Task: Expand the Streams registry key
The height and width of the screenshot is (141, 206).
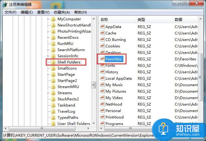Action: pyautogui.click(x=48, y=93)
